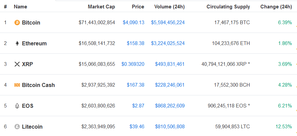297x136 pixels.
Task: Click EOS volume $868,262,609 link
Action: [x=170, y=106]
